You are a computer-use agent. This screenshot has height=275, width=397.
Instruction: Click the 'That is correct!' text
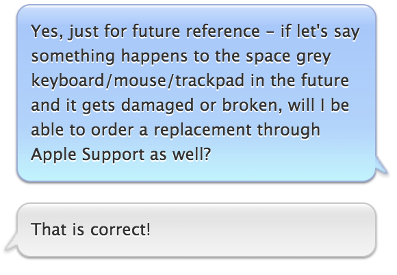[90, 229]
